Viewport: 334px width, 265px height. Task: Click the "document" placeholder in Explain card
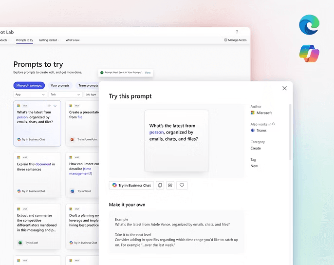43,164
